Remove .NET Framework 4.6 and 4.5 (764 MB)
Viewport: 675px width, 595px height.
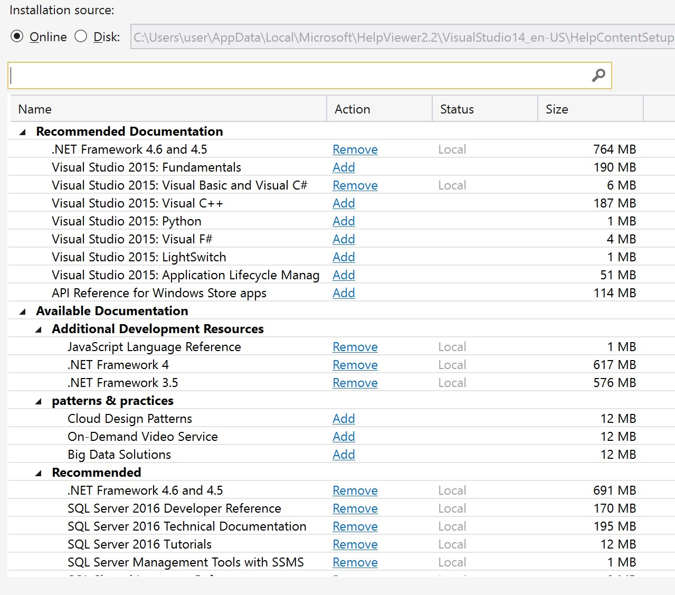pos(355,149)
